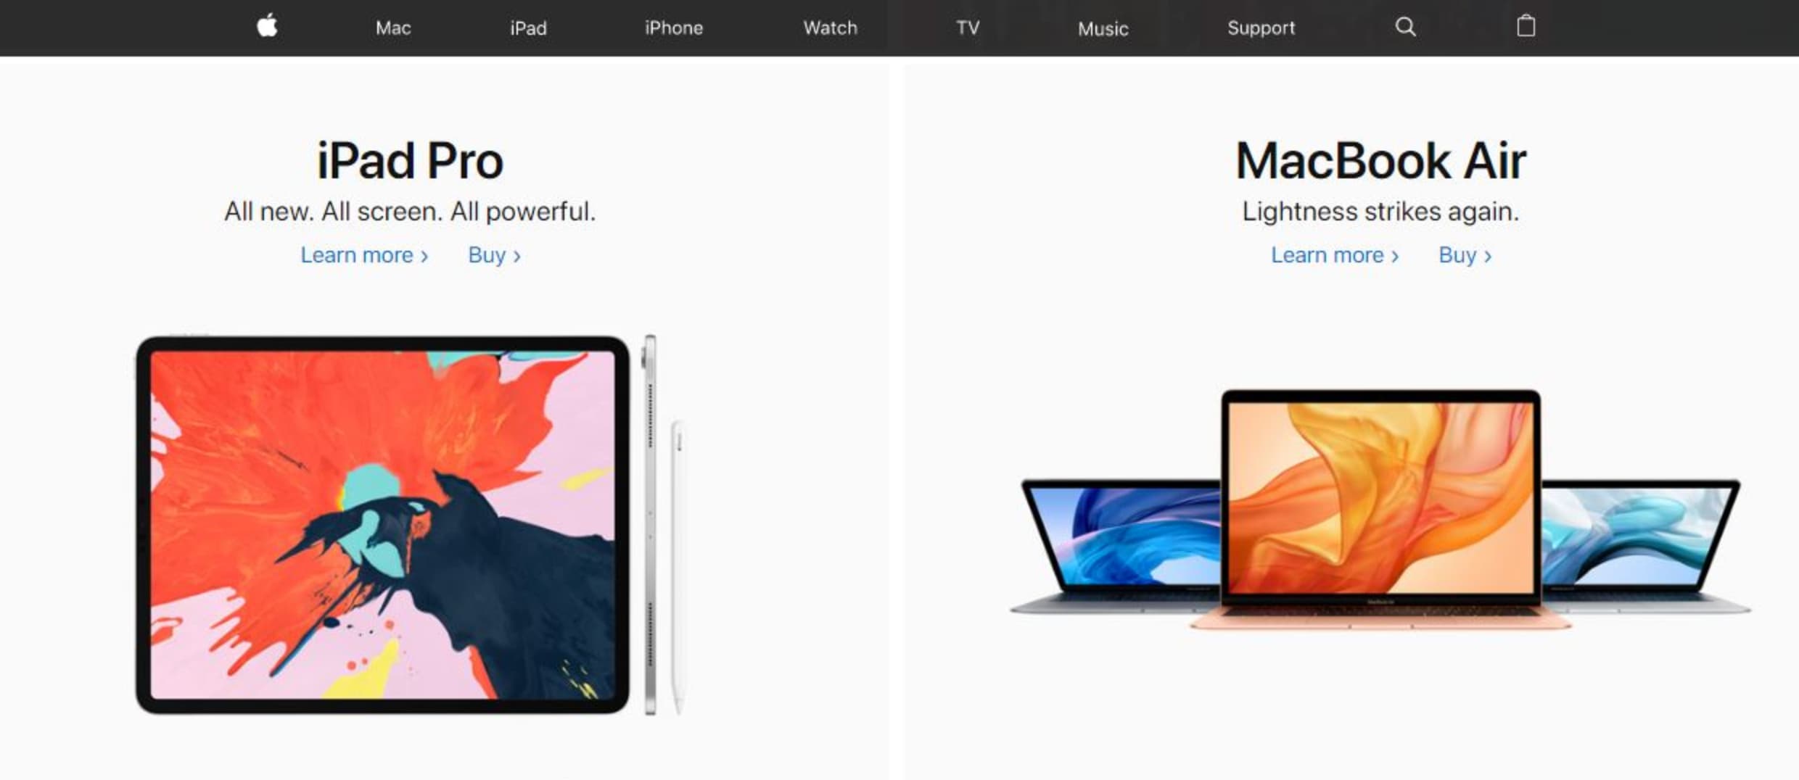1799x780 pixels.
Task: Click the gold MacBook Air image
Action: coord(1380,509)
